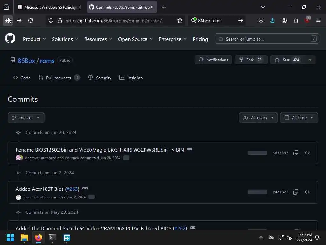Open the Product navigation dropdown

(34, 39)
